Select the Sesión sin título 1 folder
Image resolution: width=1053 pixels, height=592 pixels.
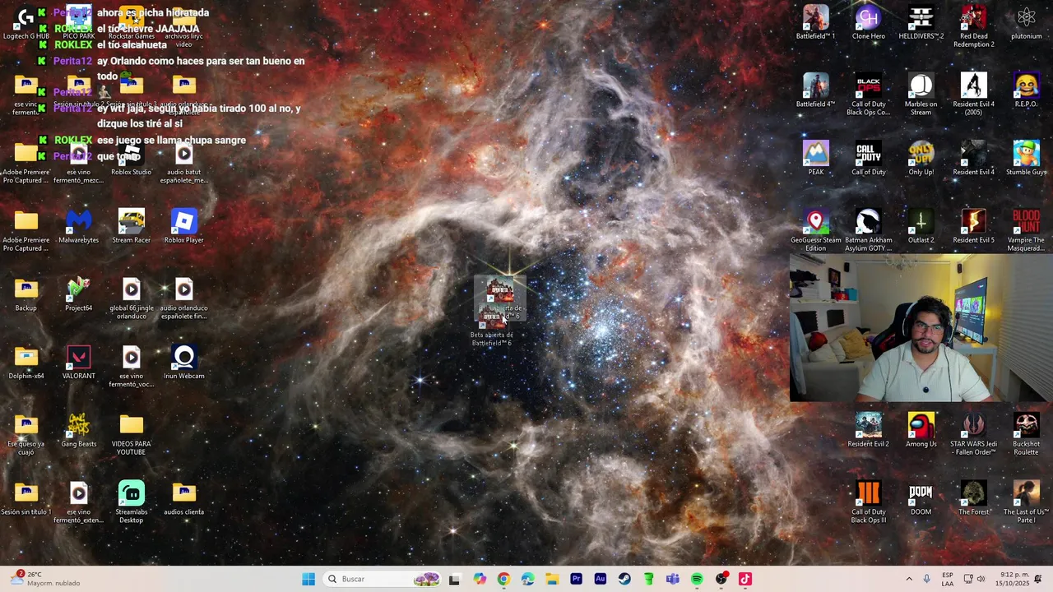(26, 498)
